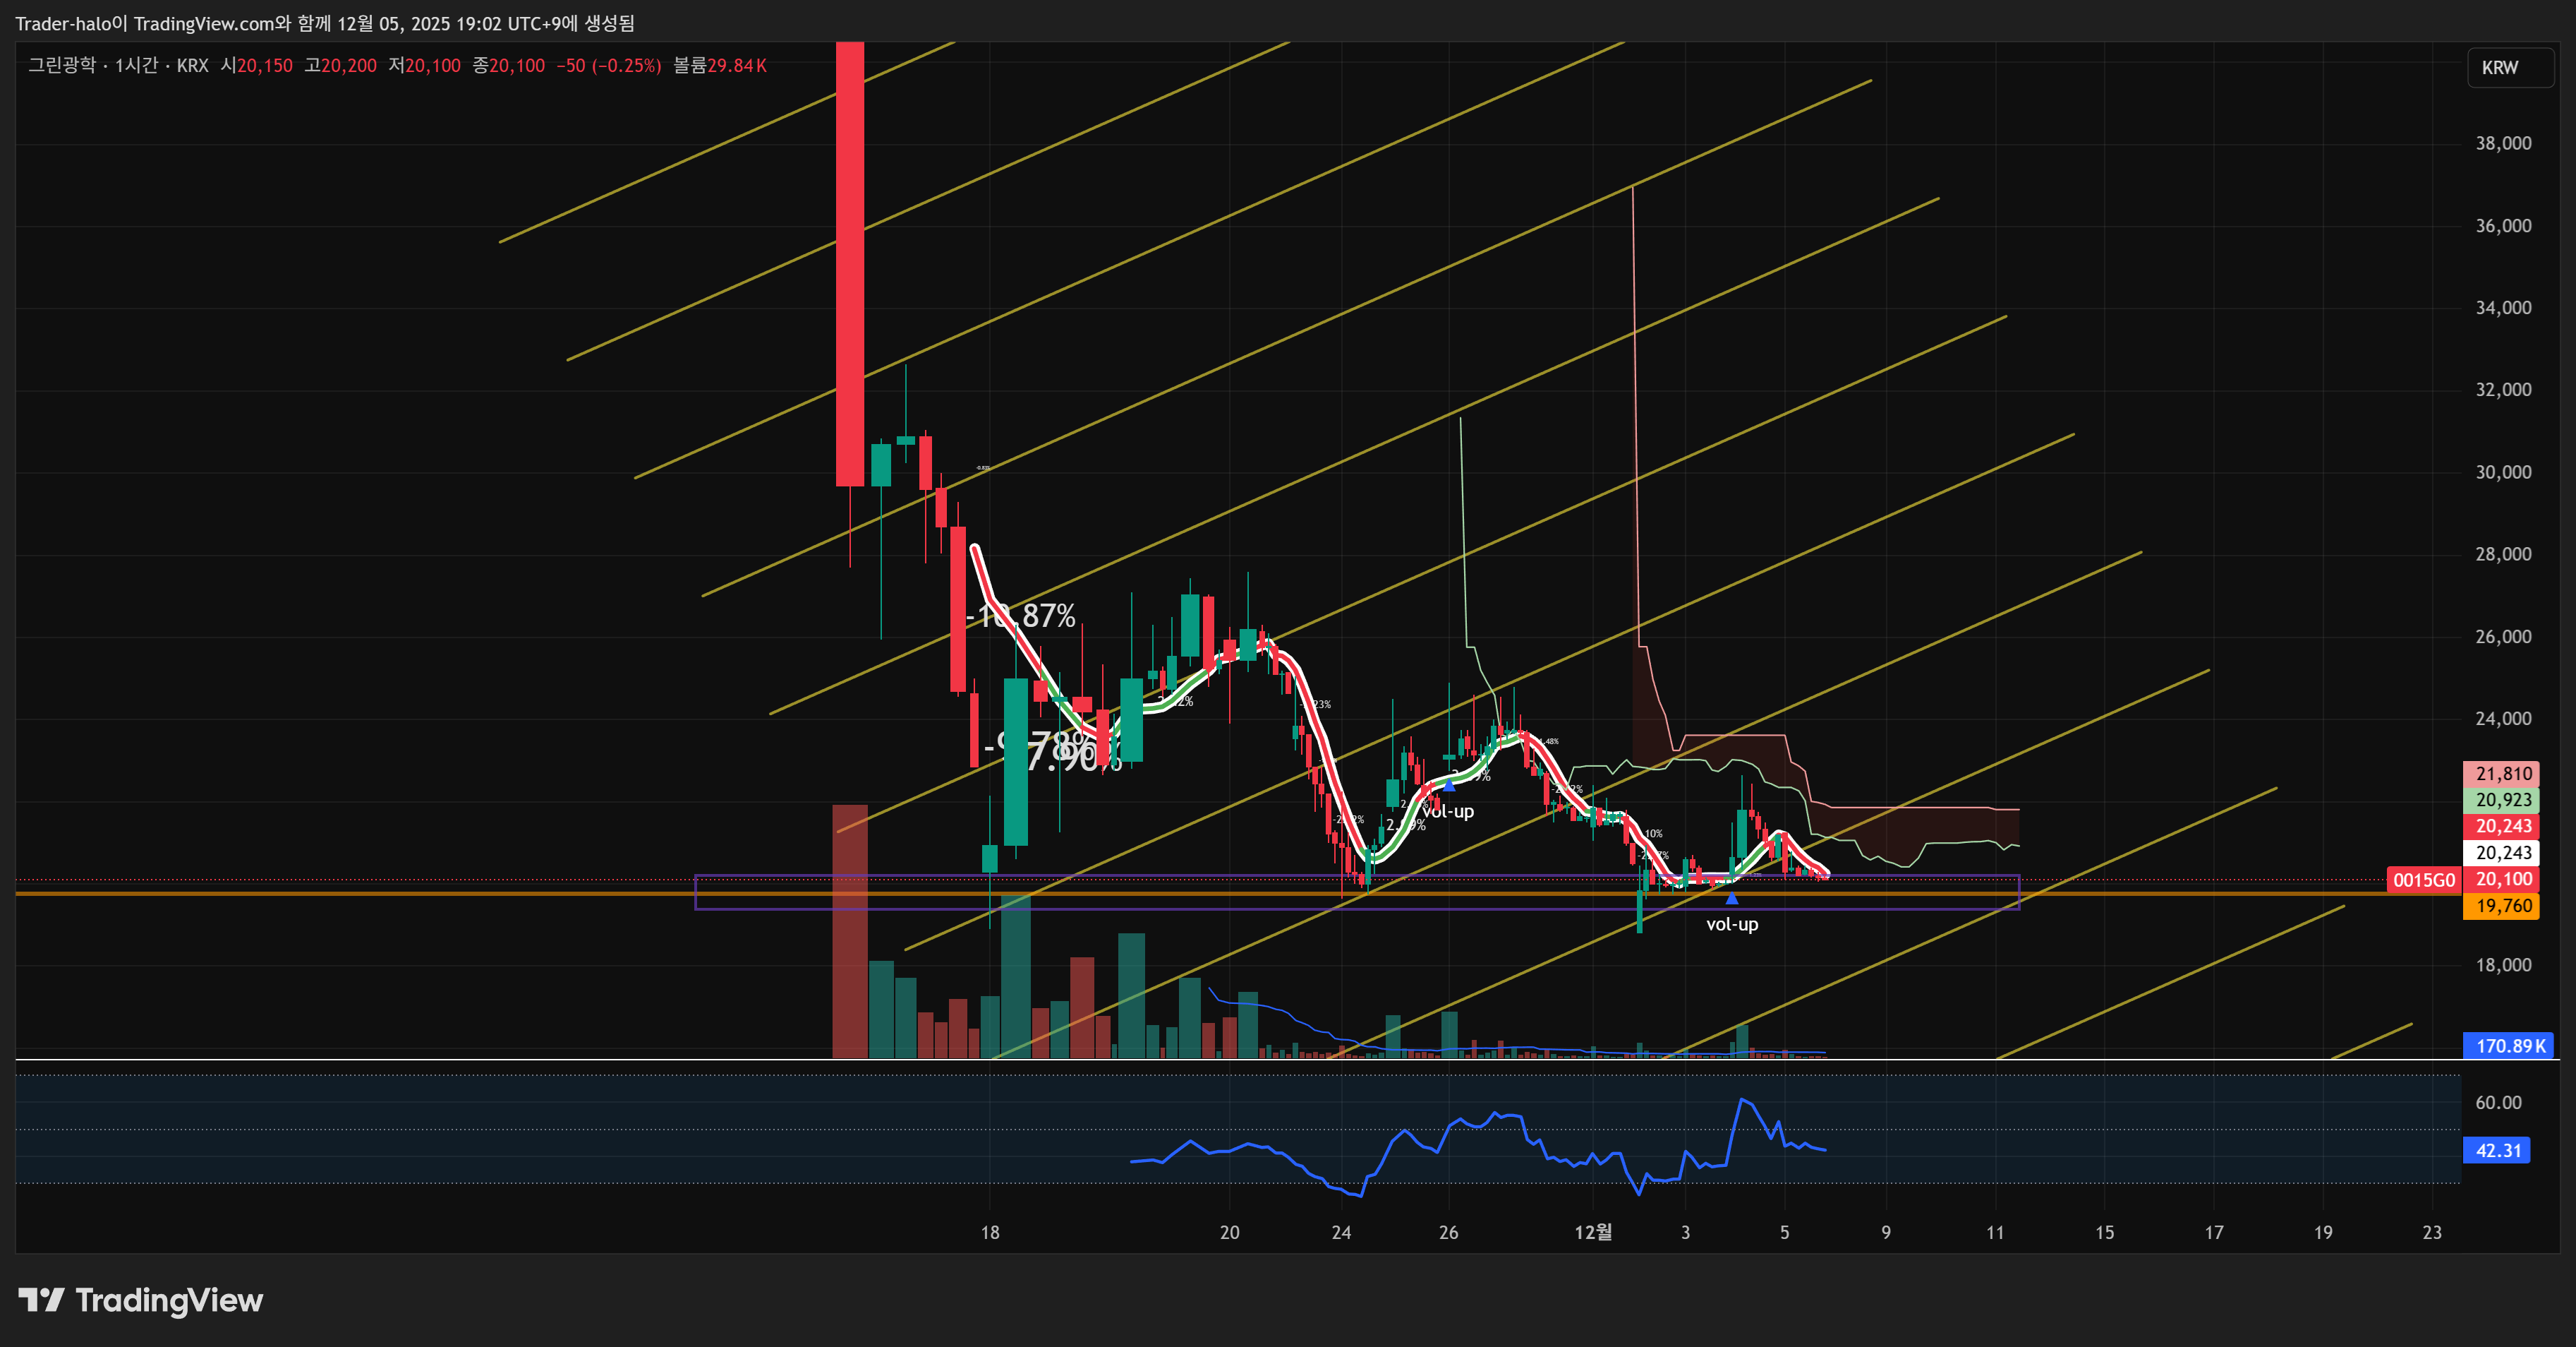Screen dimensions: 2576x1347
Task: Click the TradingView logo
Action: pyautogui.click(x=141, y=1300)
